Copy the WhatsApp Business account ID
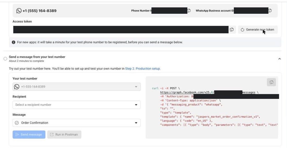The height and width of the screenshot is (148, 287). tap(270, 11)
